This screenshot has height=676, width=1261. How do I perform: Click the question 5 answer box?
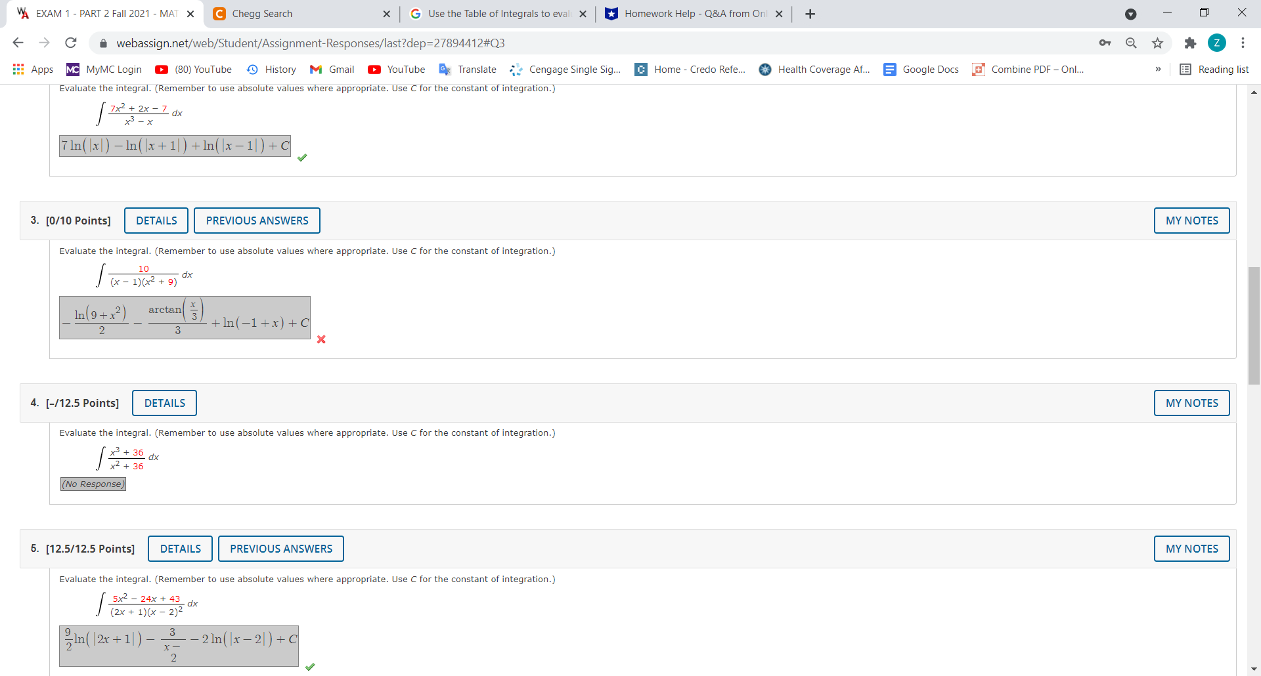179,646
